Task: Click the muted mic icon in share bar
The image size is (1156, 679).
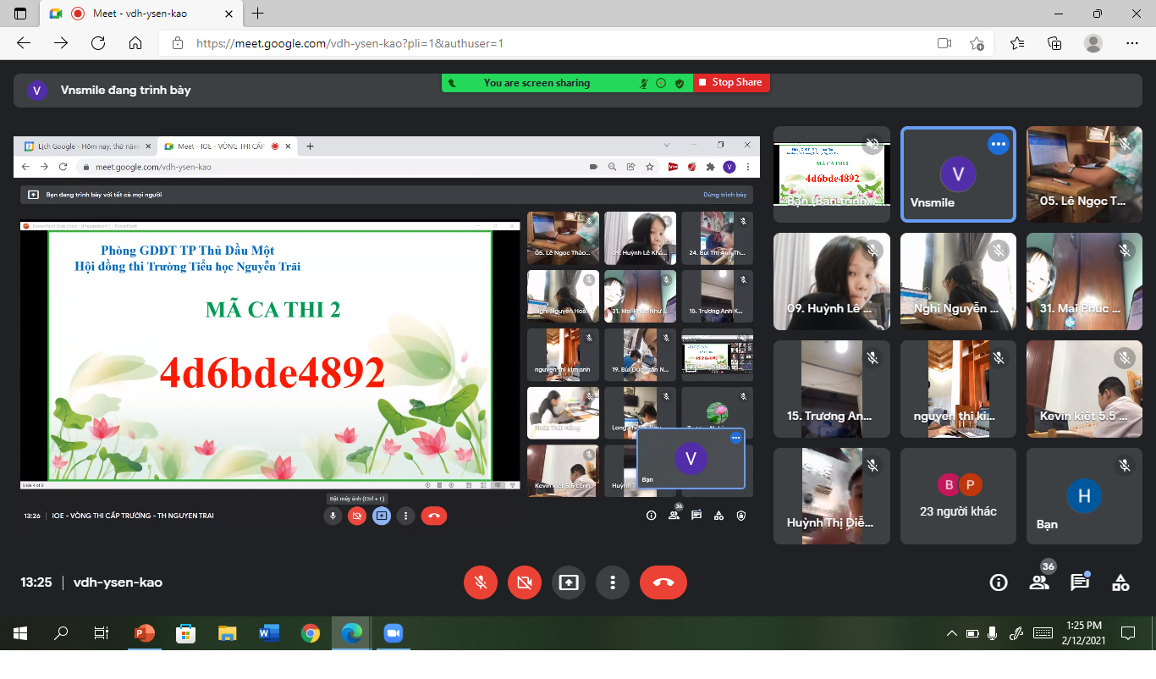Action: coord(644,83)
